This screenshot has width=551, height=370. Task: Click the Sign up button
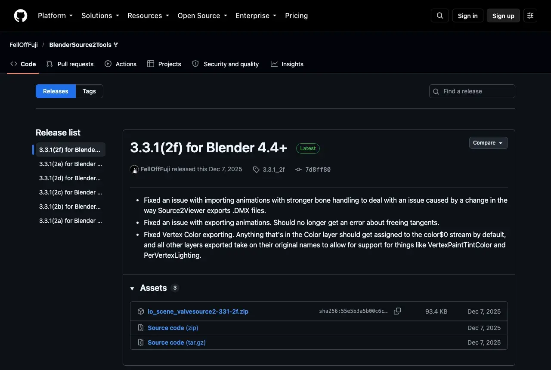pyautogui.click(x=503, y=16)
